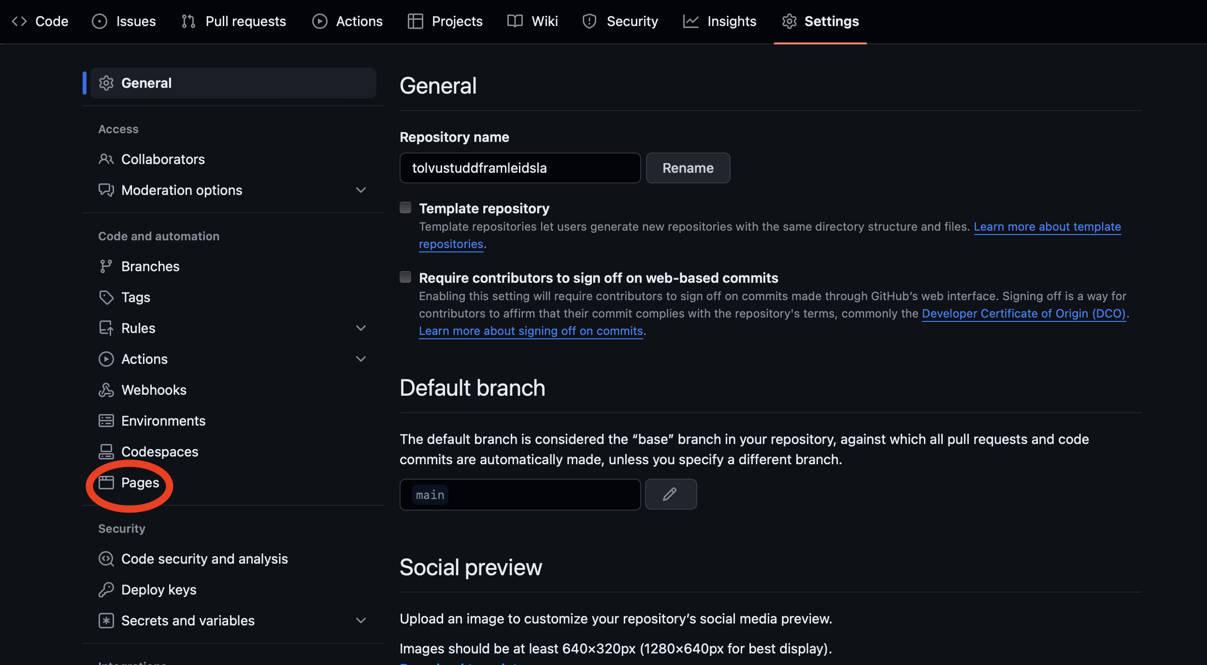Viewport: 1207px width, 665px height.
Task: Click the sidebar Actions play icon
Action: coord(106,359)
